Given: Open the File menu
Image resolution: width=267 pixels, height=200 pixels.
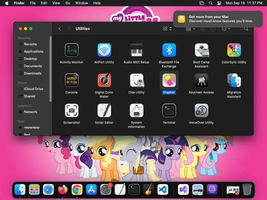Looking at the screenshot, I should (33, 3).
